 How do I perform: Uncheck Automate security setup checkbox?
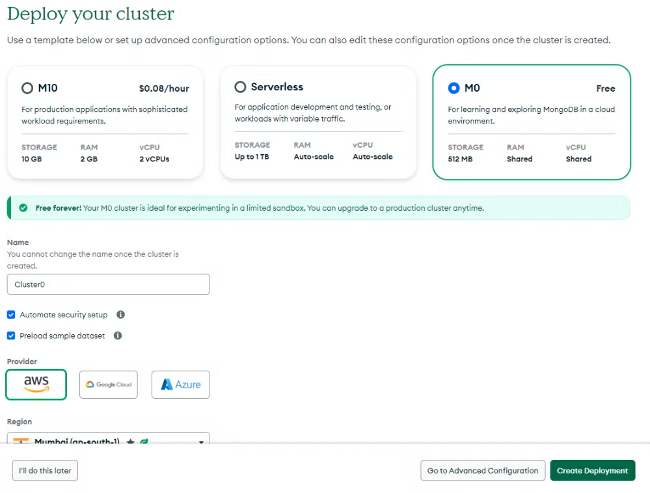[x=11, y=315]
